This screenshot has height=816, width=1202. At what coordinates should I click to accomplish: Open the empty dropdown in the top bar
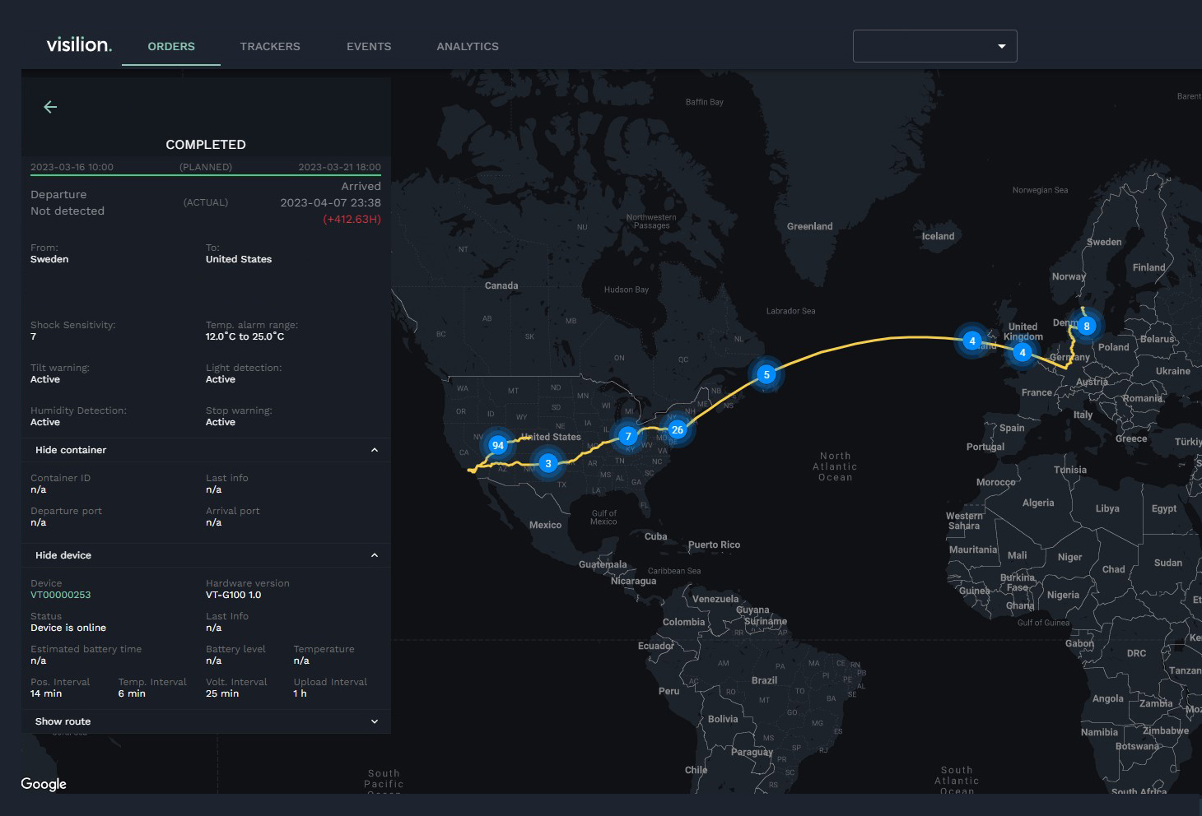(x=935, y=46)
